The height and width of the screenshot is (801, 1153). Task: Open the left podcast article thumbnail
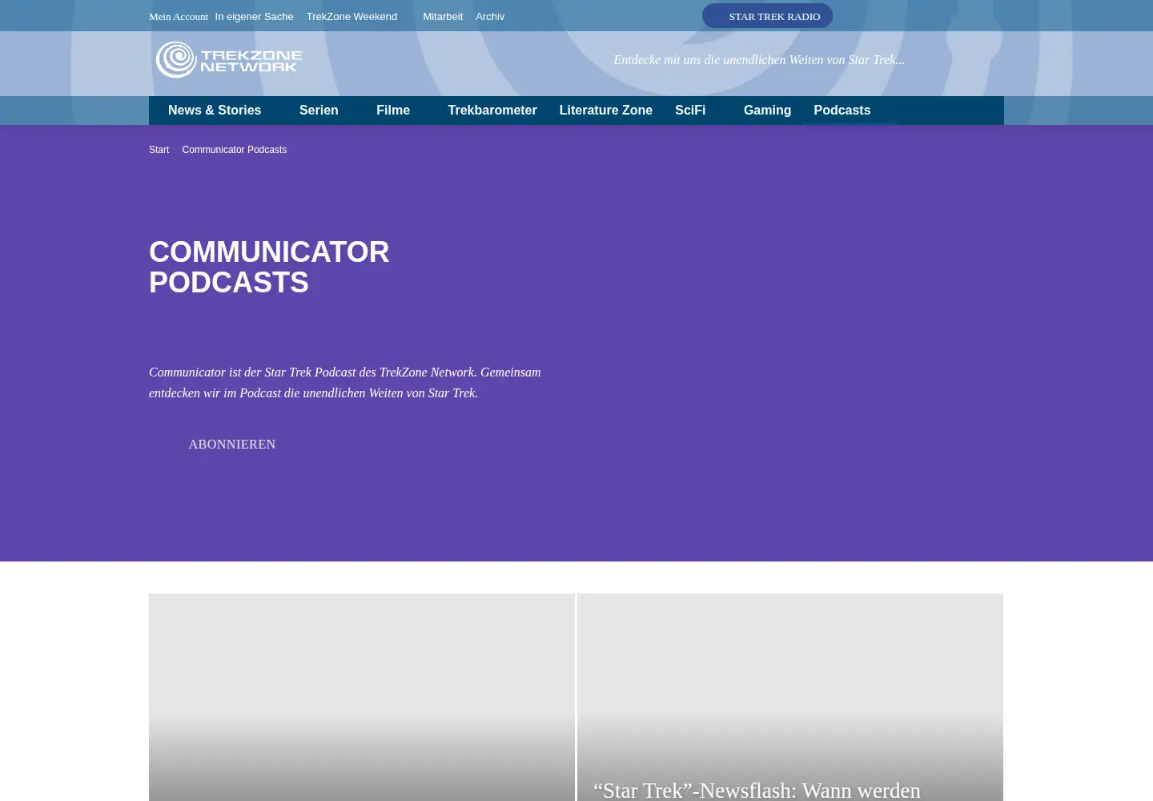pyautogui.click(x=362, y=697)
